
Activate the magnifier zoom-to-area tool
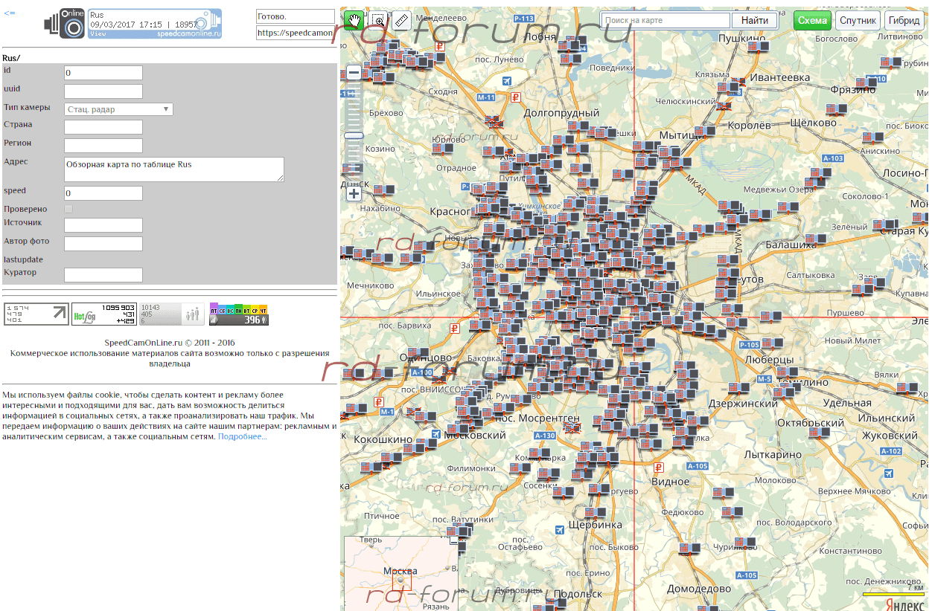coord(378,20)
